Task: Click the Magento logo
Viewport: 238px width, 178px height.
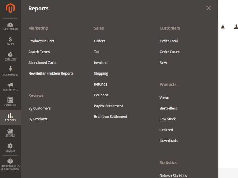Action: [x=10, y=9]
